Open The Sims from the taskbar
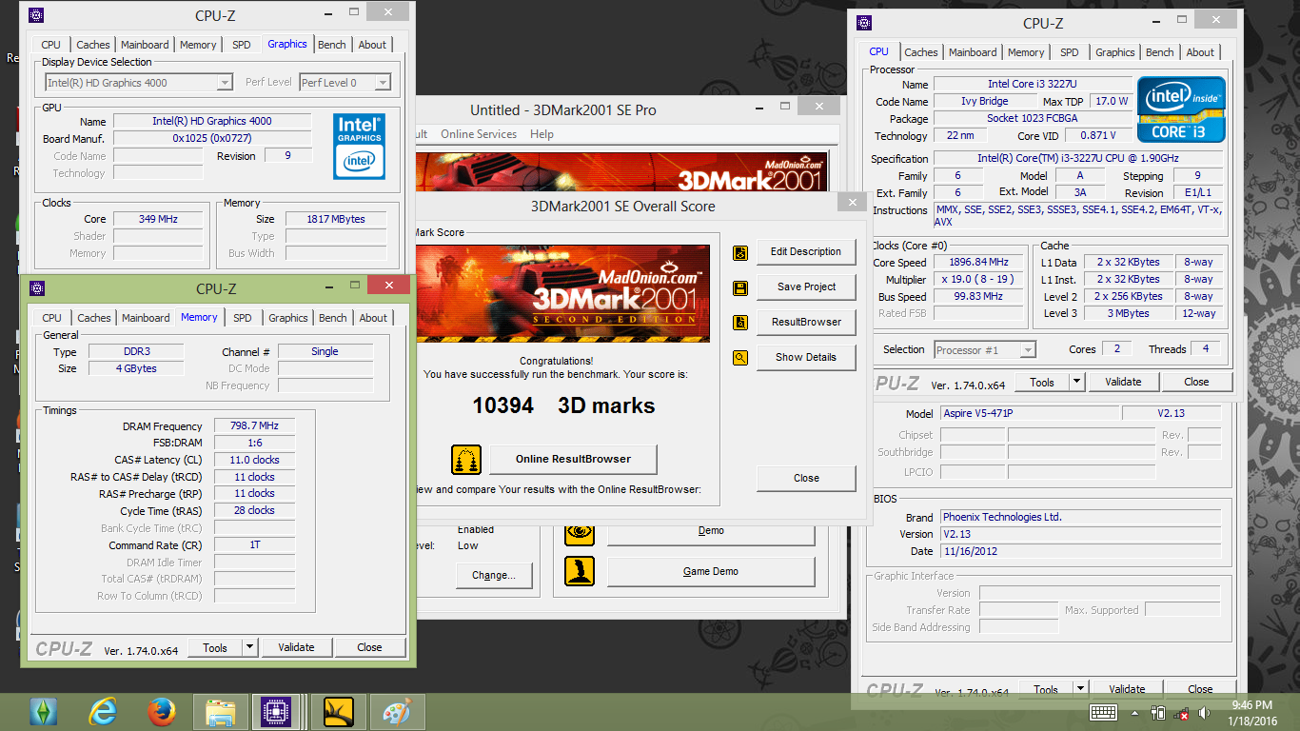 pos(46,711)
